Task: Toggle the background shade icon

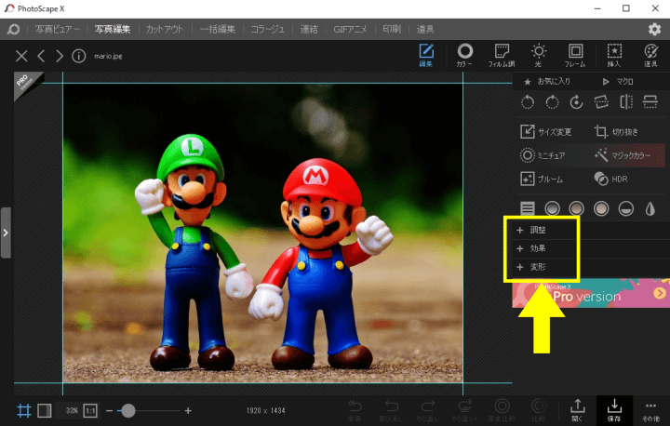Action: (x=45, y=410)
